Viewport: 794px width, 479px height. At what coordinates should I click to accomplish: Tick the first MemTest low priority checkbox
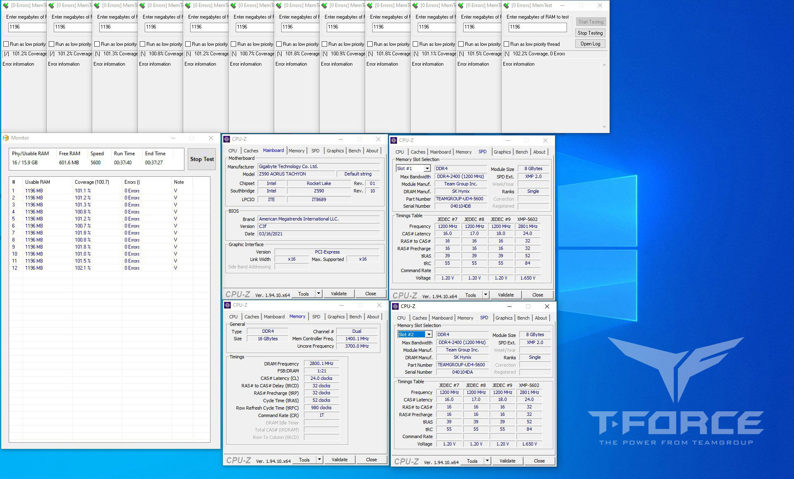coord(6,44)
